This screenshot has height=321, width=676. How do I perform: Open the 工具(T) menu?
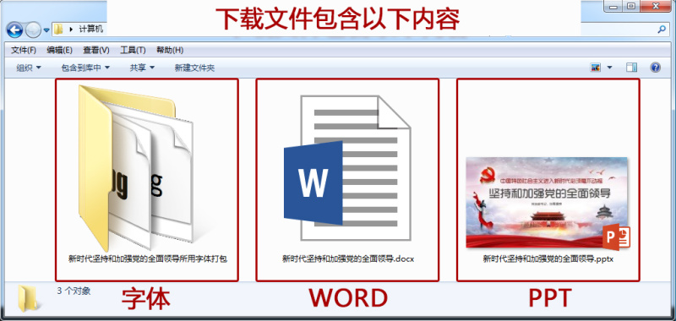coord(133,50)
